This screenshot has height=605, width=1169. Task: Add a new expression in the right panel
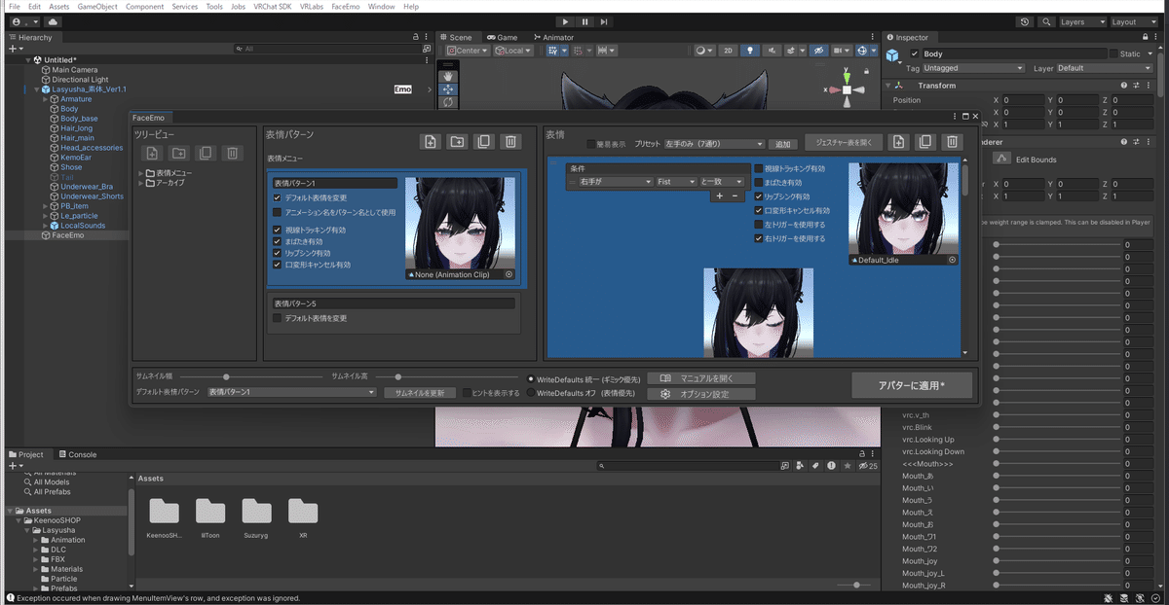tap(899, 142)
